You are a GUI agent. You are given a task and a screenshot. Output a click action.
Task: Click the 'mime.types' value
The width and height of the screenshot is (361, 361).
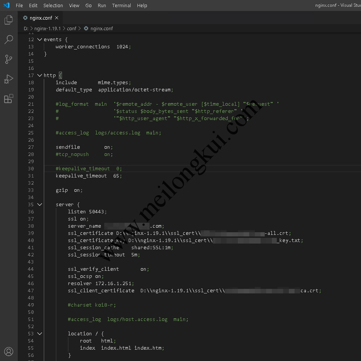pyautogui.click(x=113, y=82)
